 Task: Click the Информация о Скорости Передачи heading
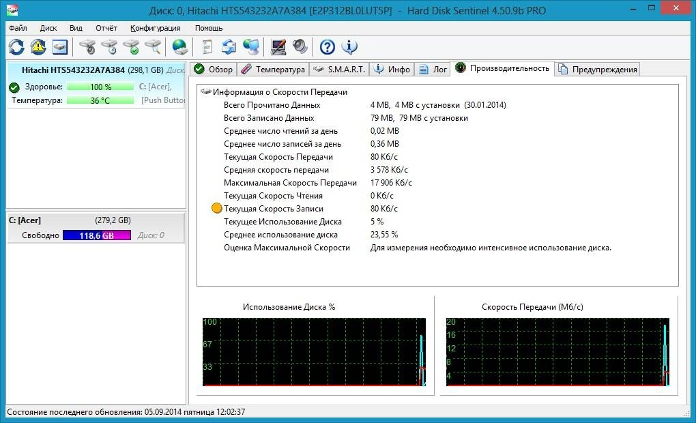point(280,92)
